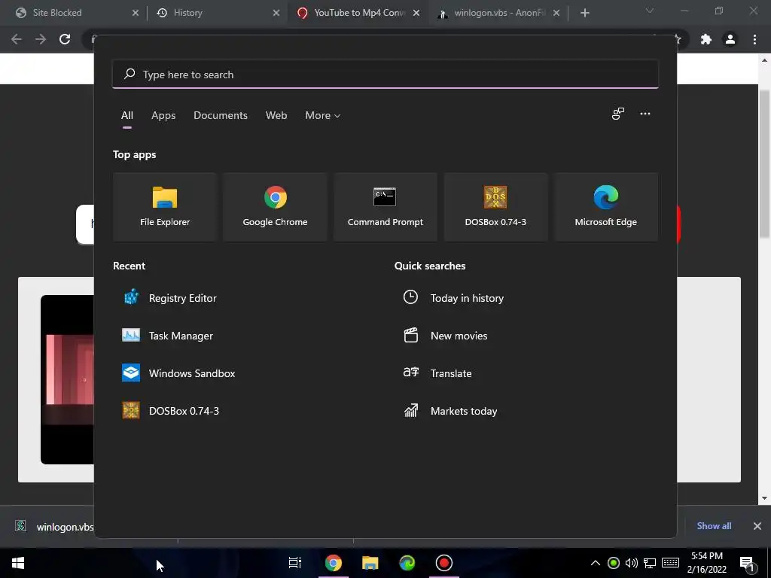Open Chrome profile avatar icon
The height and width of the screenshot is (578, 771).
pyautogui.click(x=730, y=39)
